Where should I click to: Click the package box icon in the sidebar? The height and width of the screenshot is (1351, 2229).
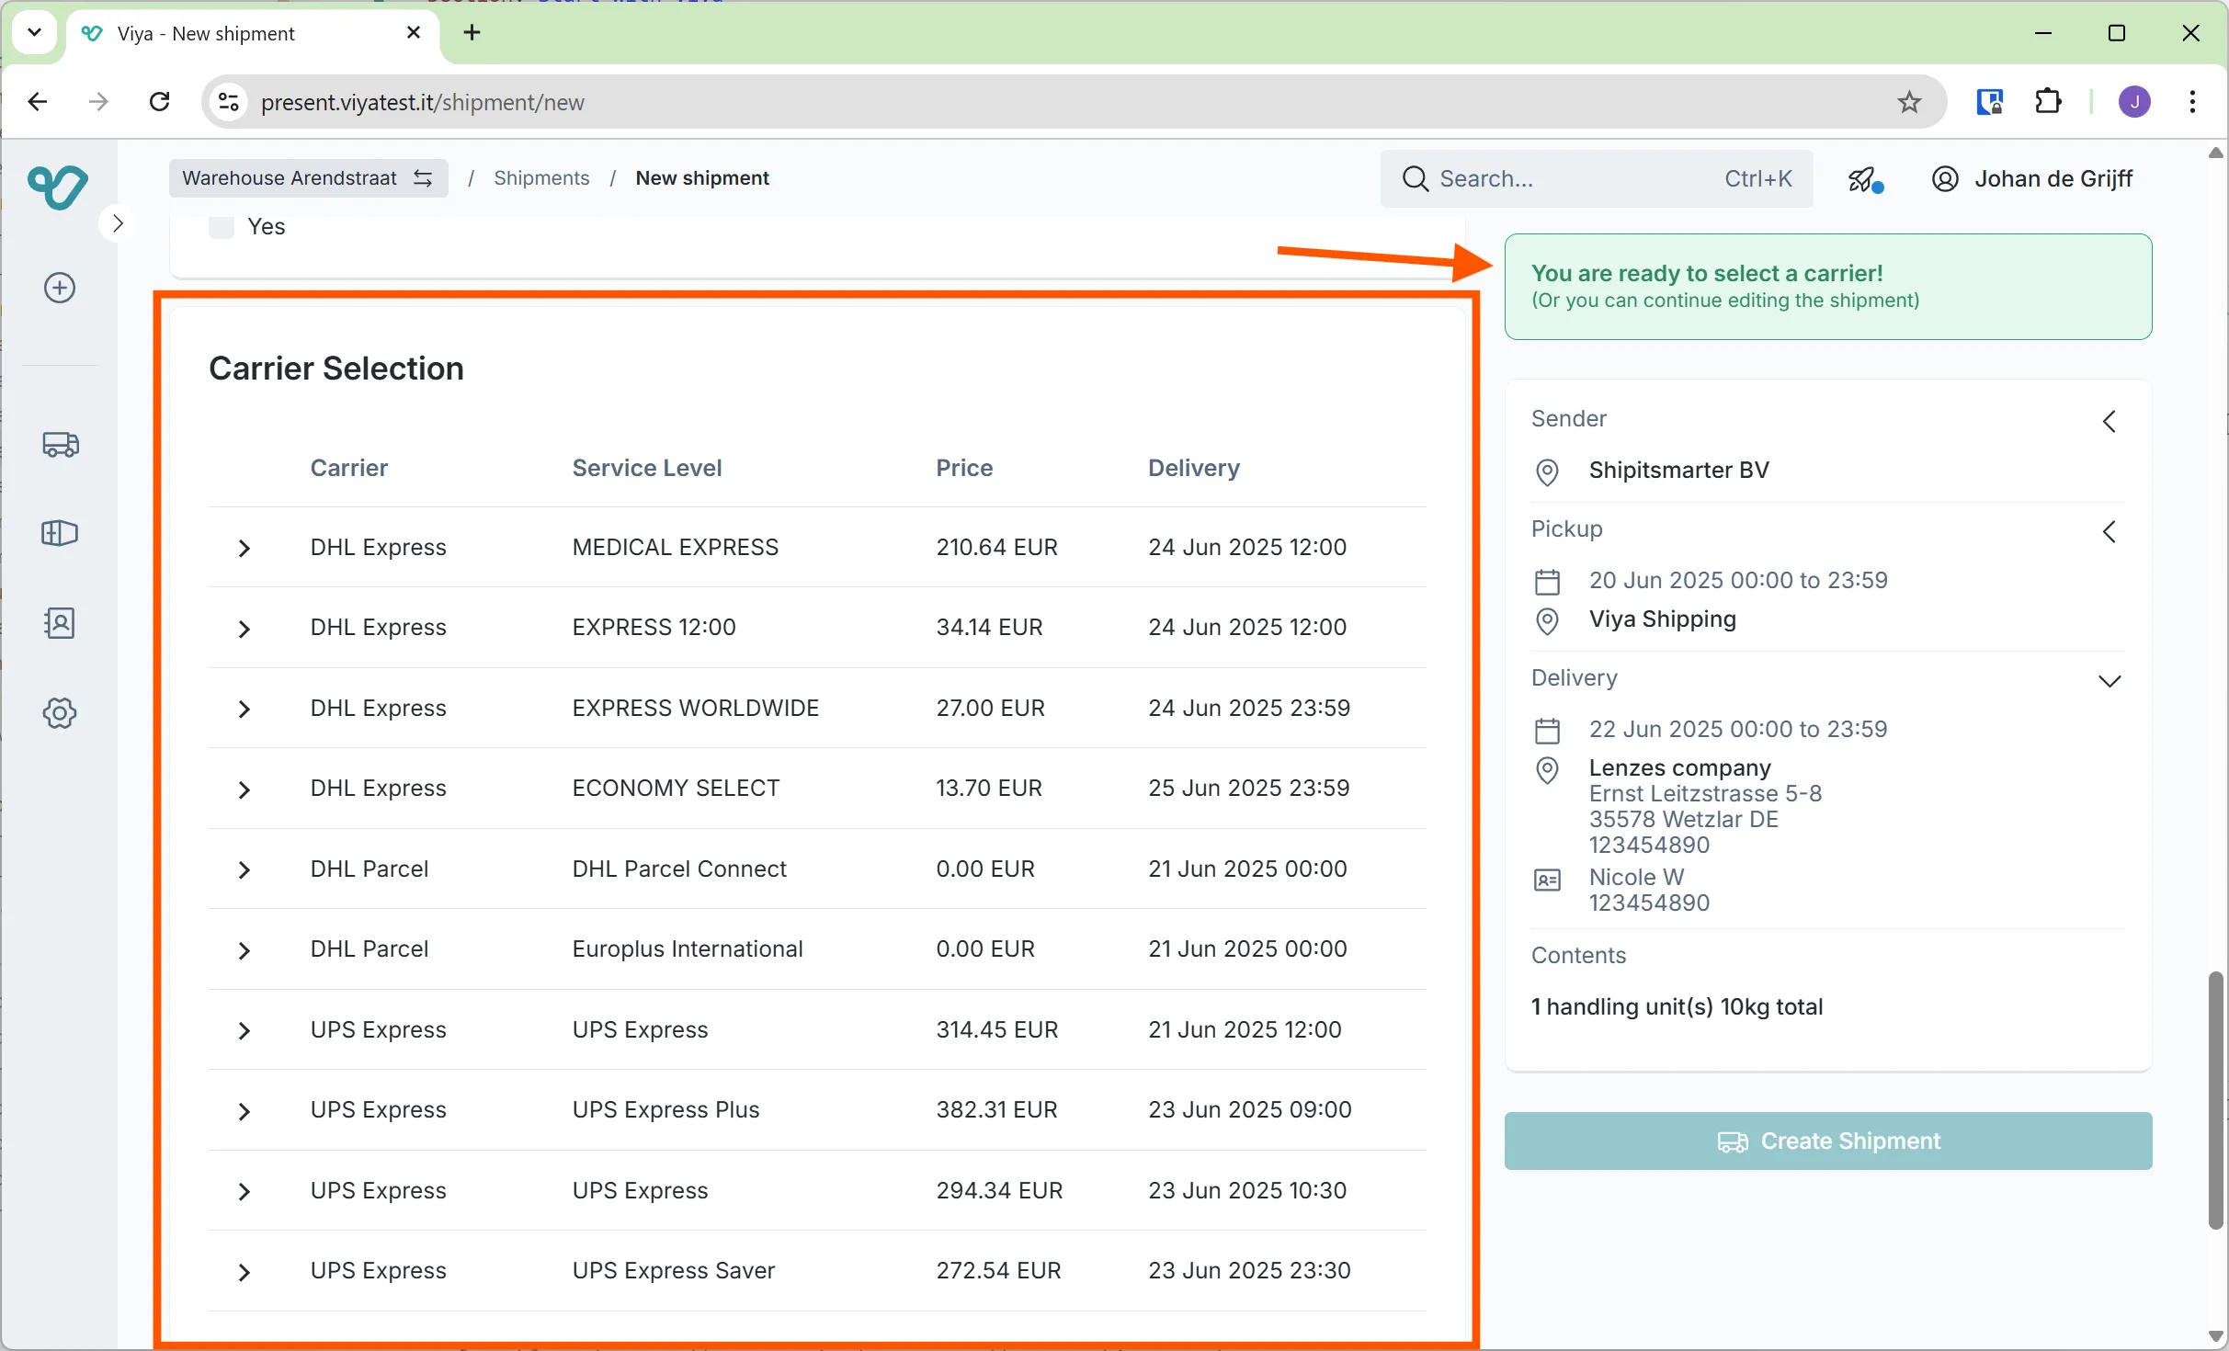pos(60,533)
